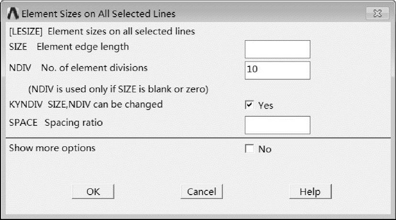Focus the SPACE spacing ratio field
Viewport: 396px width, 220px height.
(x=277, y=125)
